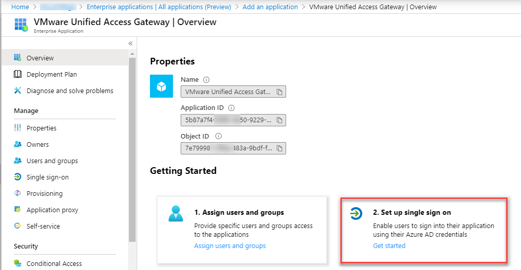This screenshot has width=521, height=270.
Task: Click info icon next to Object ID
Action: [x=219, y=136]
